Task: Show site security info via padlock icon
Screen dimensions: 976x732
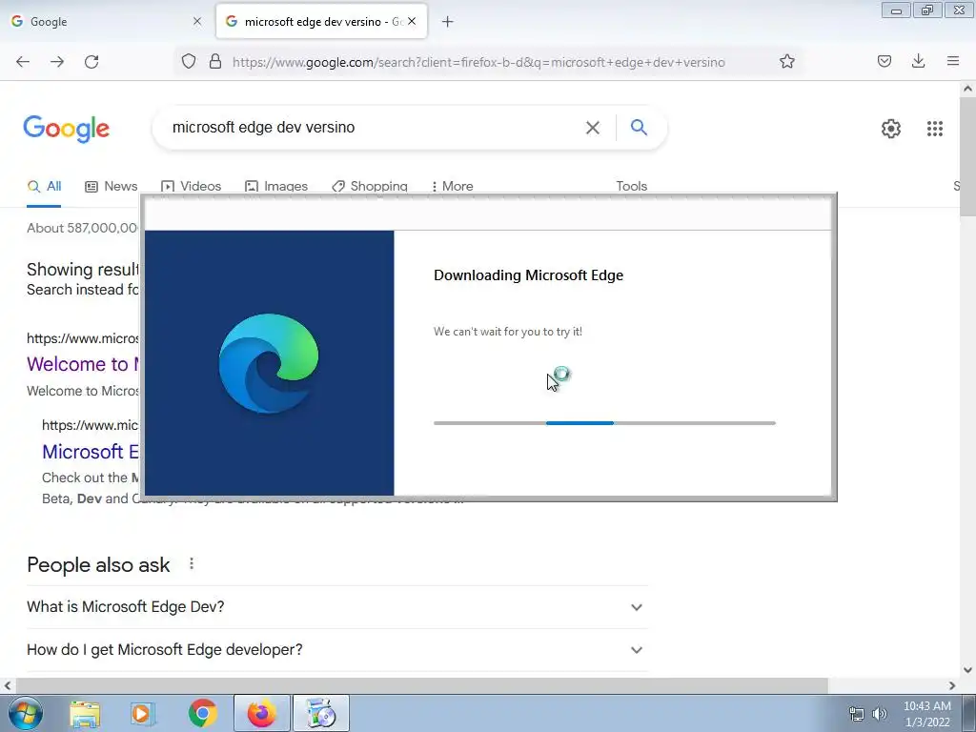Action: [x=215, y=62]
